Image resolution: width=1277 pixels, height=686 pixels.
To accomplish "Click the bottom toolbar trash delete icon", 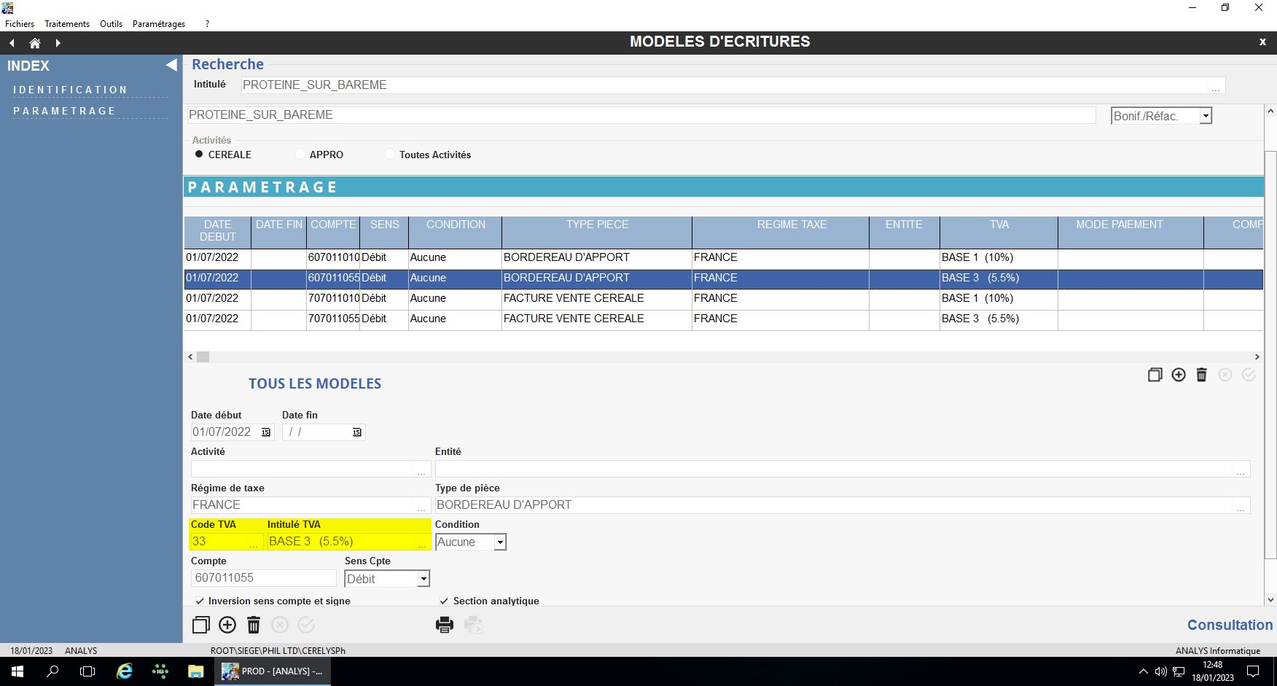I will pos(254,625).
